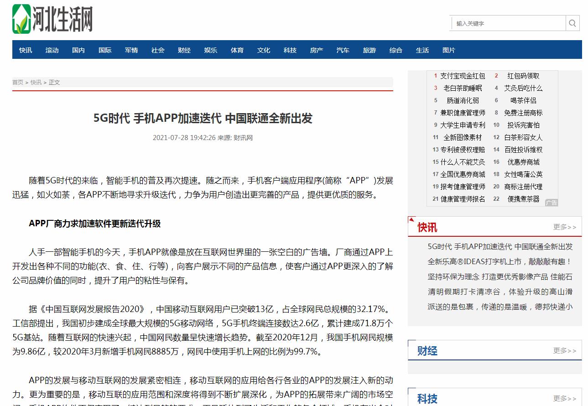588x406 pixels.
Task: Open ad link 白茶形容女人
Action: [523, 137]
